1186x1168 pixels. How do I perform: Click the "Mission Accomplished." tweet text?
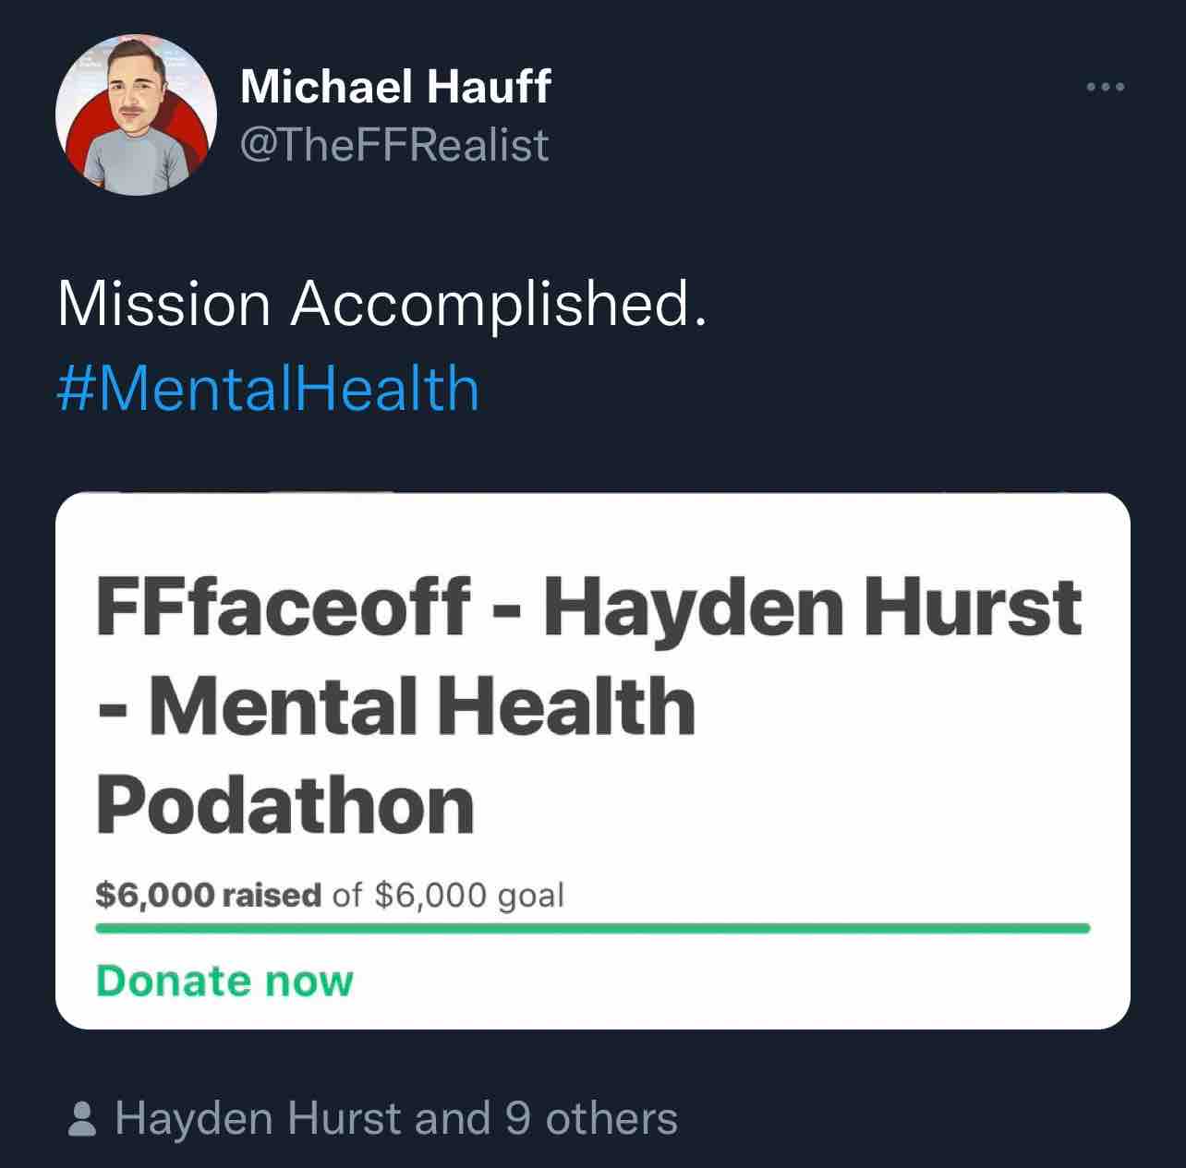tap(382, 305)
